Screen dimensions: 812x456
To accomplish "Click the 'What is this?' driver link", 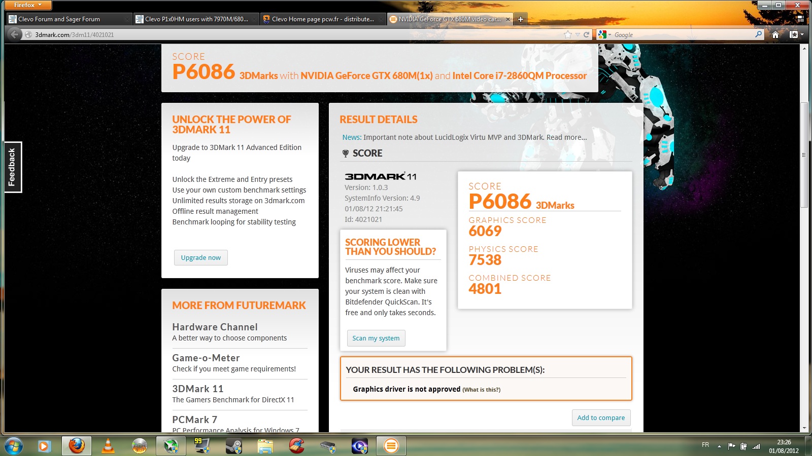I will 482,390.
